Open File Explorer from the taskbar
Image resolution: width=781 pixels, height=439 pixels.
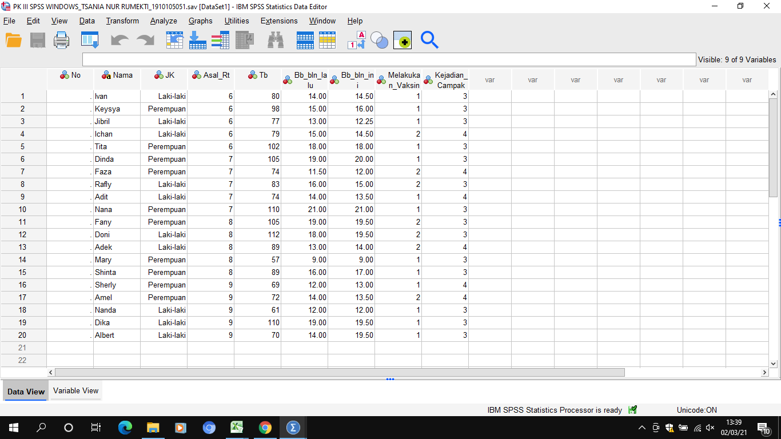coord(153,428)
